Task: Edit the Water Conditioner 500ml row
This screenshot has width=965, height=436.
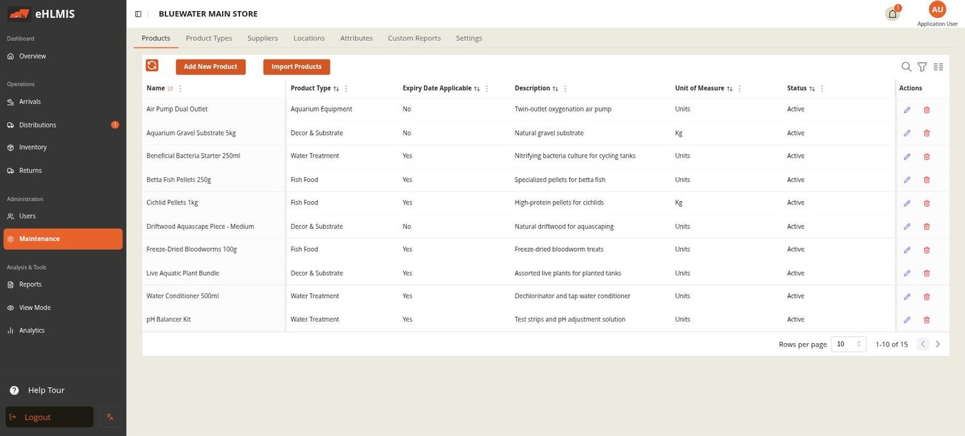Action: 907,297
